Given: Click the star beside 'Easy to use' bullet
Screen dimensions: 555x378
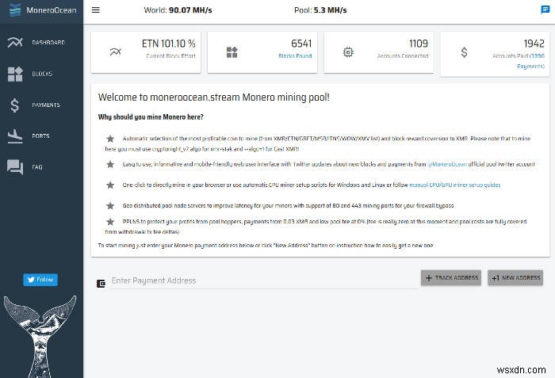Looking at the screenshot, I should (x=110, y=164).
